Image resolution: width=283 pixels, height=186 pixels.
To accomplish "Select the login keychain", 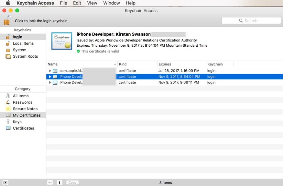I will click(23, 37).
